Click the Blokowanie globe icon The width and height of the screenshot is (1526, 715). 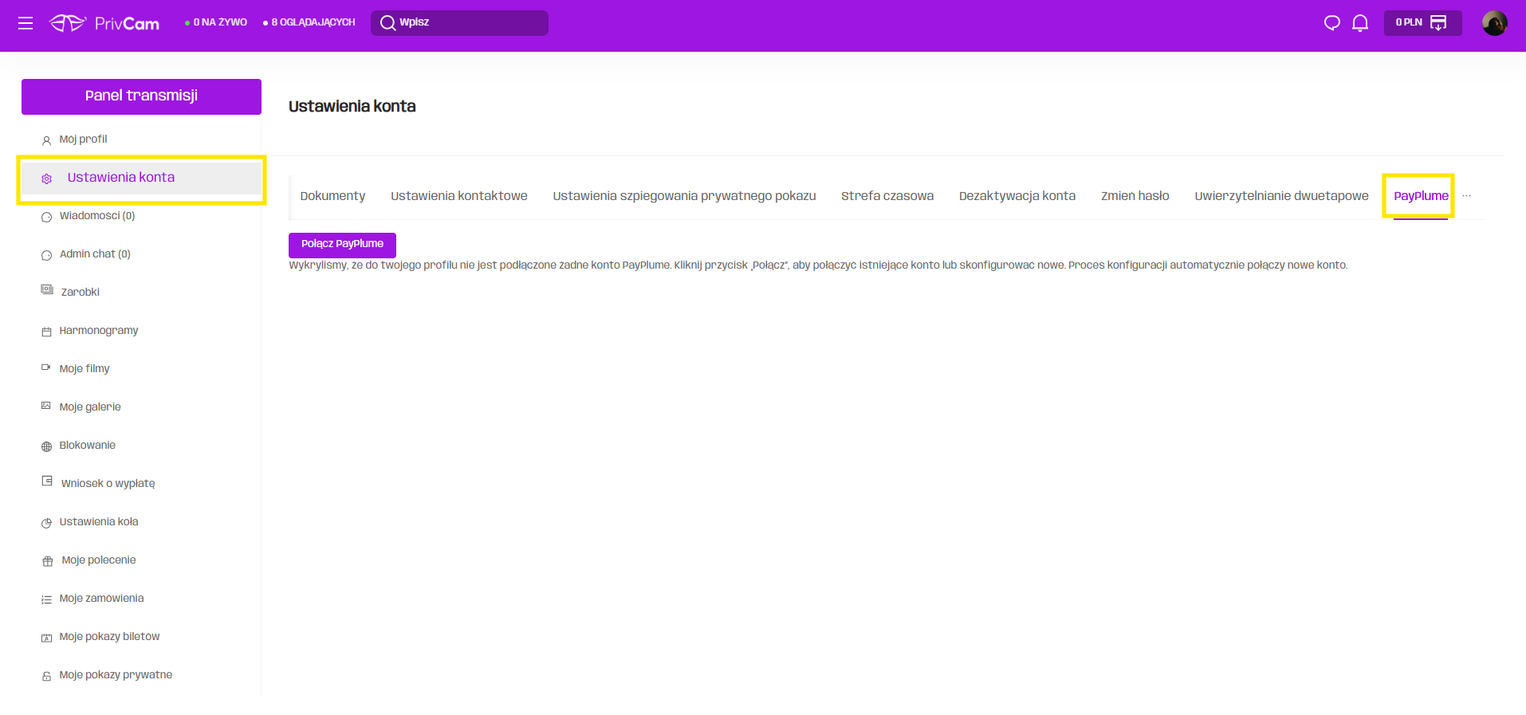pos(46,446)
